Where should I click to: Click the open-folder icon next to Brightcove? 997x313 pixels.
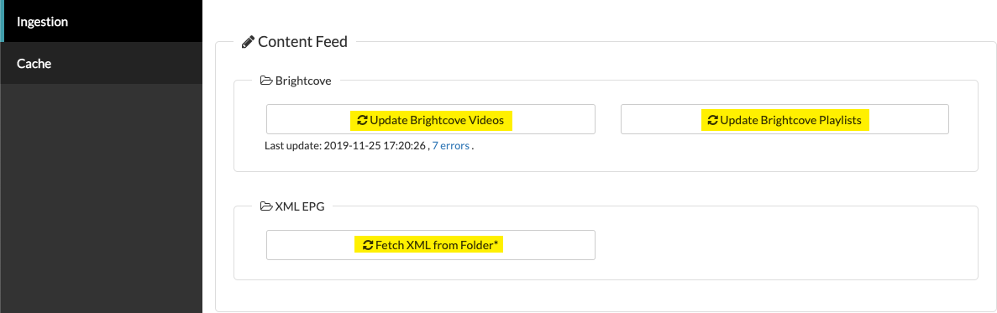point(267,81)
